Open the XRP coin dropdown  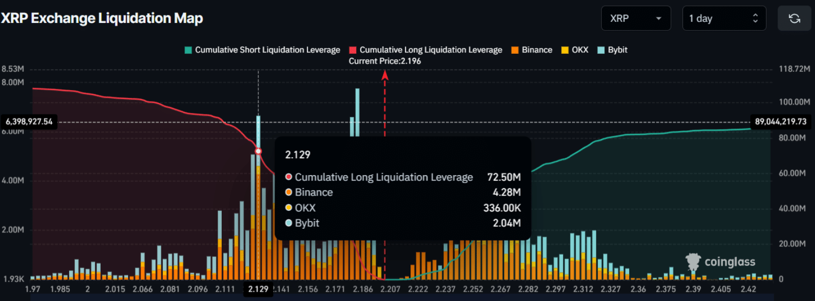(x=635, y=18)
